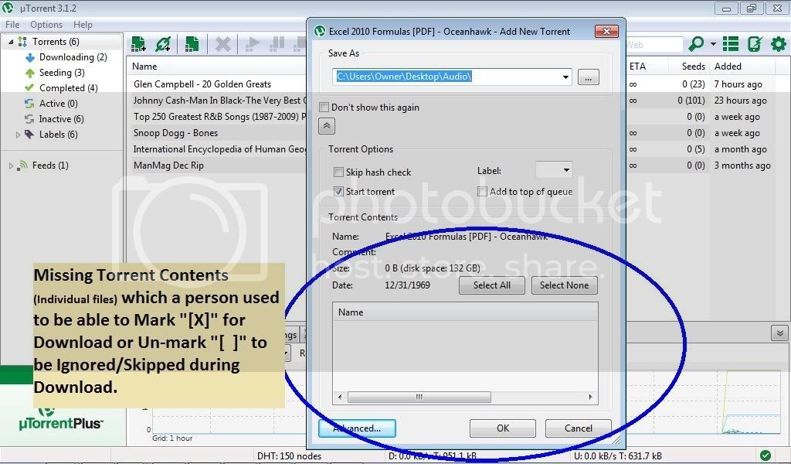Click the µTorrent Remote toolbar icon
Viewport: 791px width, 464px height.
[x=755, y=44]
